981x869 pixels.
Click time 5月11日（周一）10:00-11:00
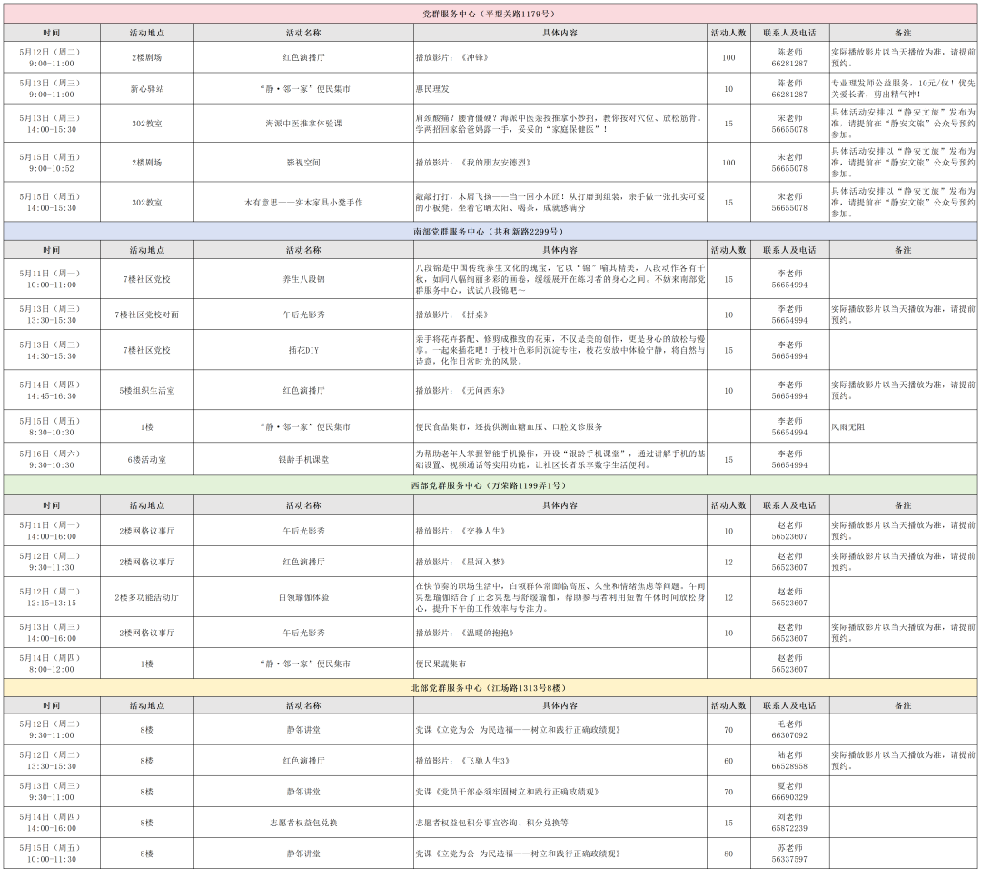pyautogui.click(x=51, y=279)
